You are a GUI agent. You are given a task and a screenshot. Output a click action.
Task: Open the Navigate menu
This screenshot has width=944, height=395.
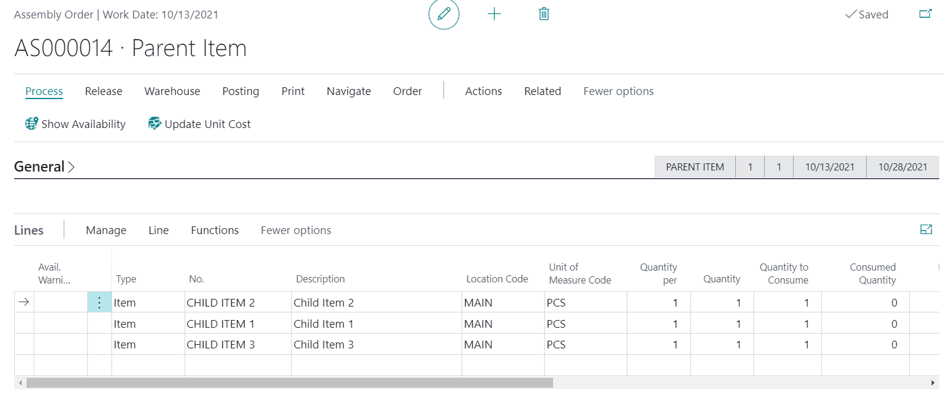click(349, 91)
